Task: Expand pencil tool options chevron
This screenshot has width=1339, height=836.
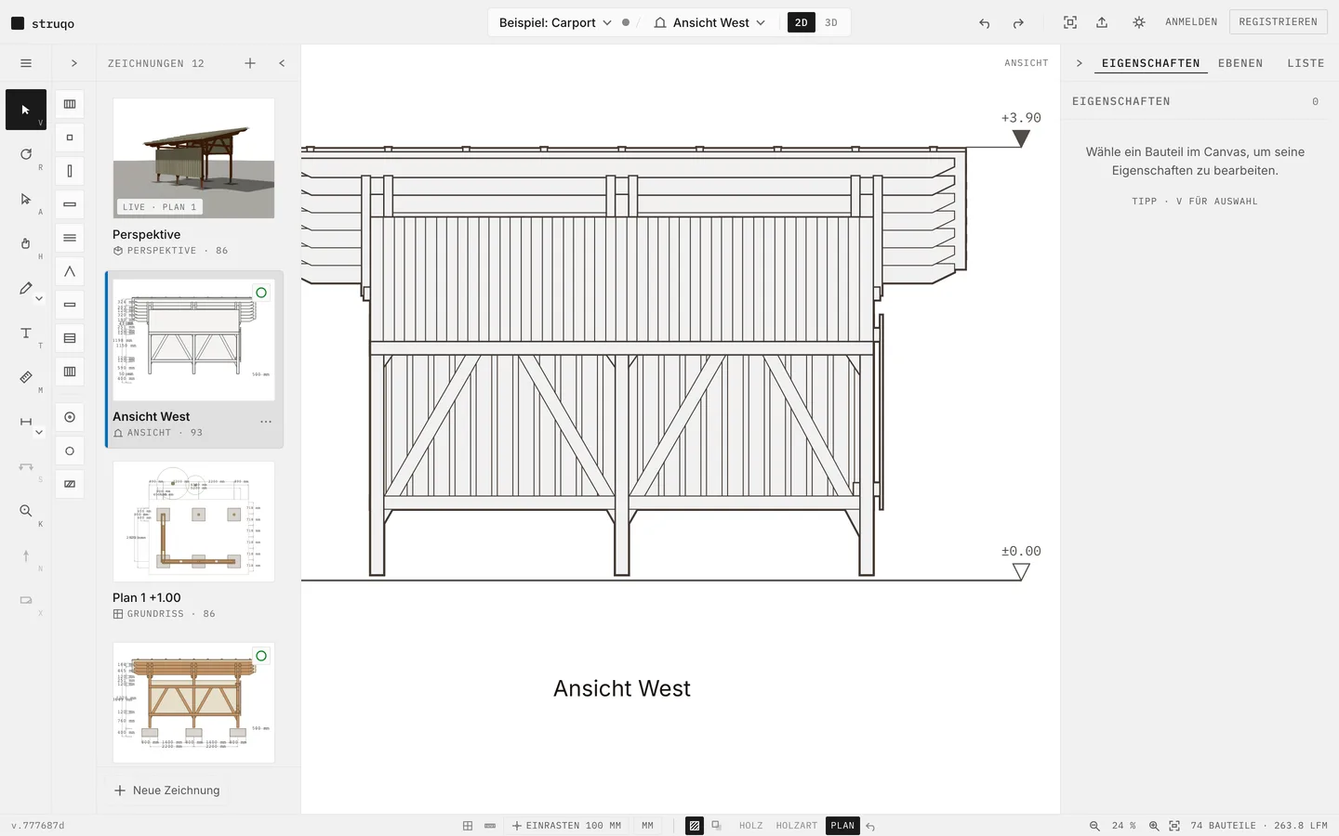Action: (x=39, y=299)
